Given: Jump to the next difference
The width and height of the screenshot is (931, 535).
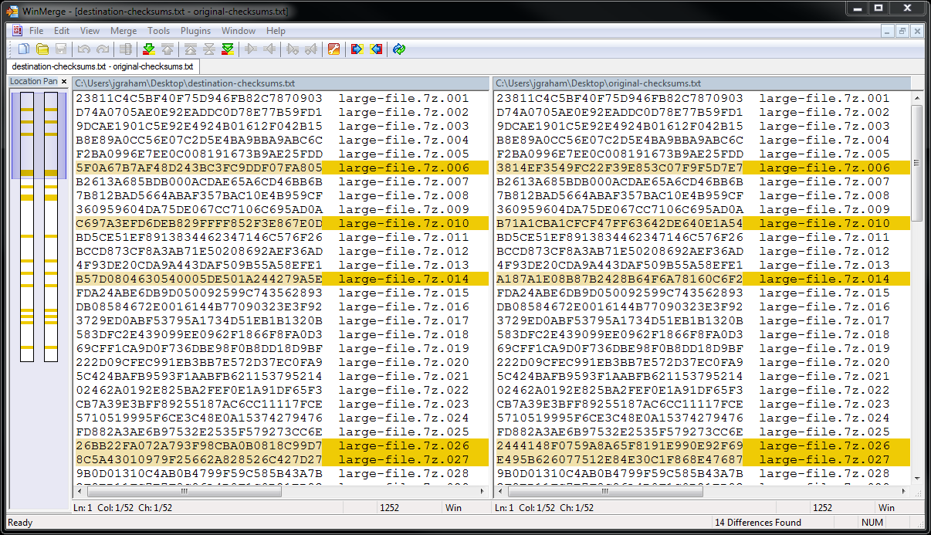Looking at the screenshot, I should [149, 49].
